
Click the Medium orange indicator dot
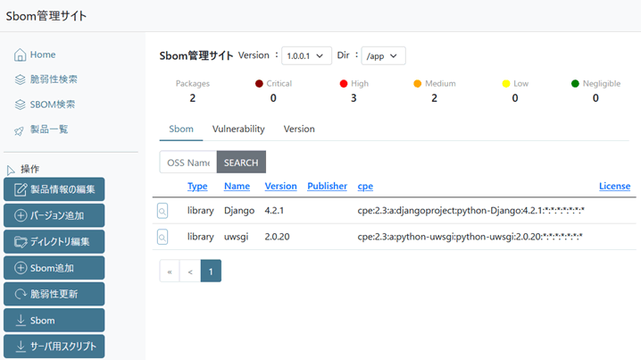(418, 83)
